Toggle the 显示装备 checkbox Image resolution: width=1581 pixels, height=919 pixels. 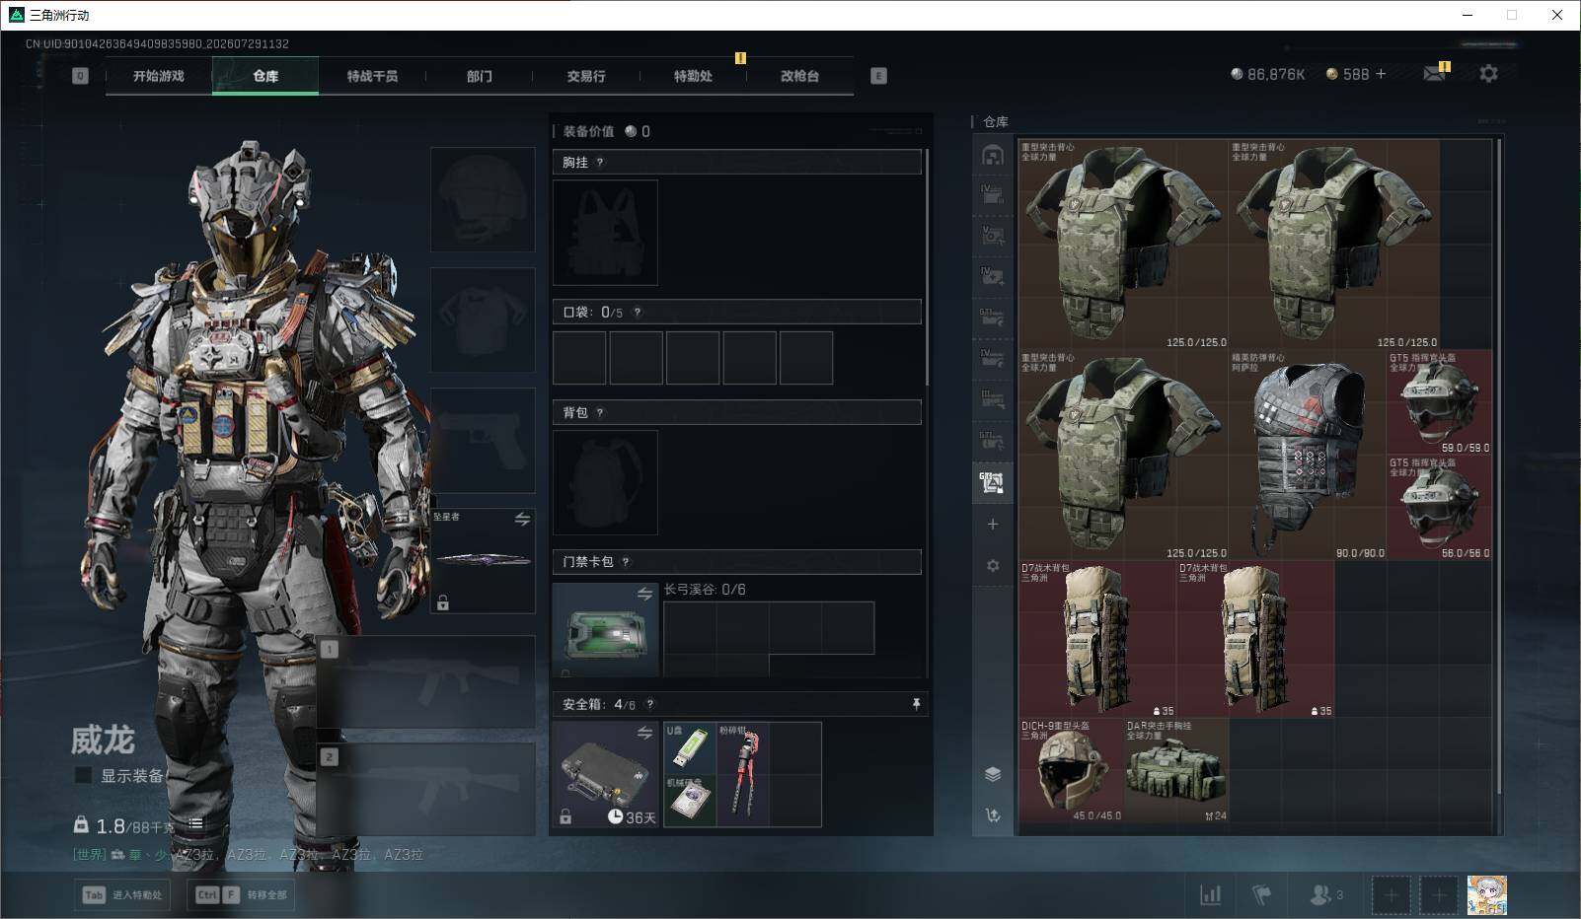coord(83,776)
